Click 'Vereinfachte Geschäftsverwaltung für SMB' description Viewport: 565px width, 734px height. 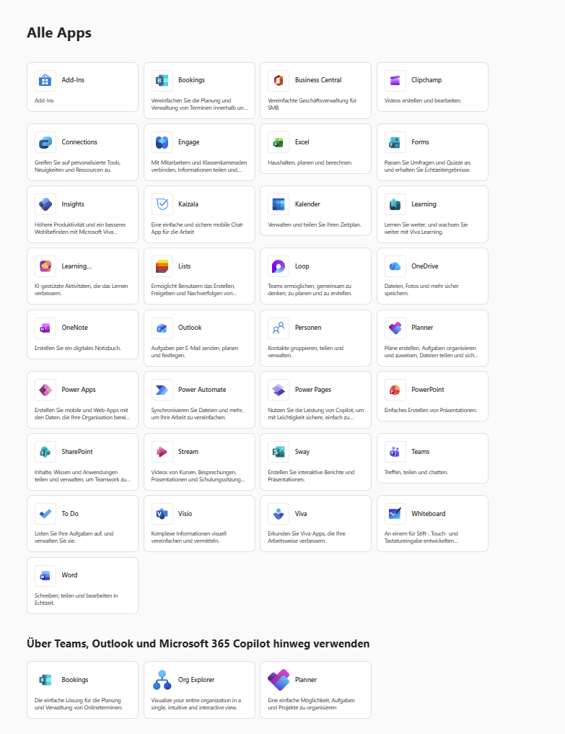click(312, 104)
